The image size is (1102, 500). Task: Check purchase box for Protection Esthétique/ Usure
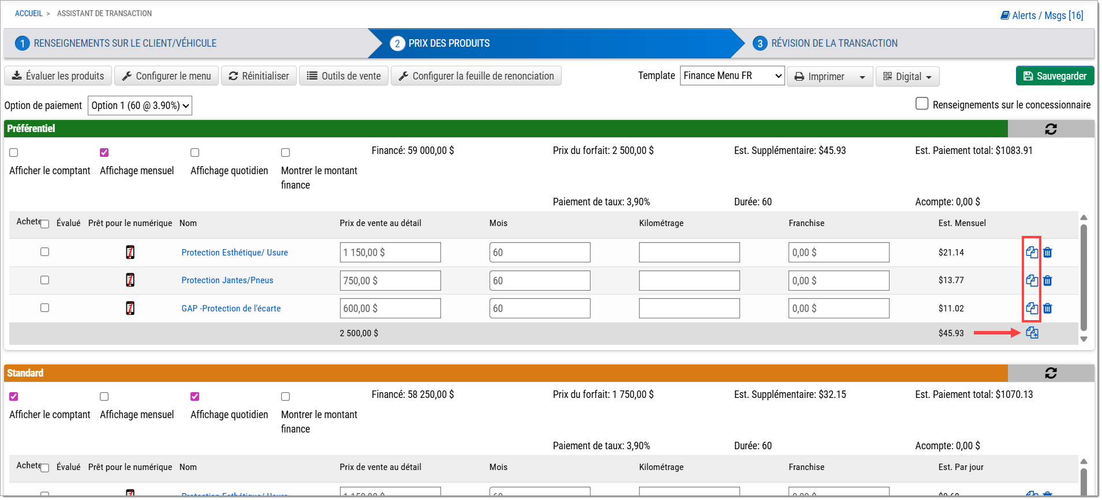coord(44,252)
